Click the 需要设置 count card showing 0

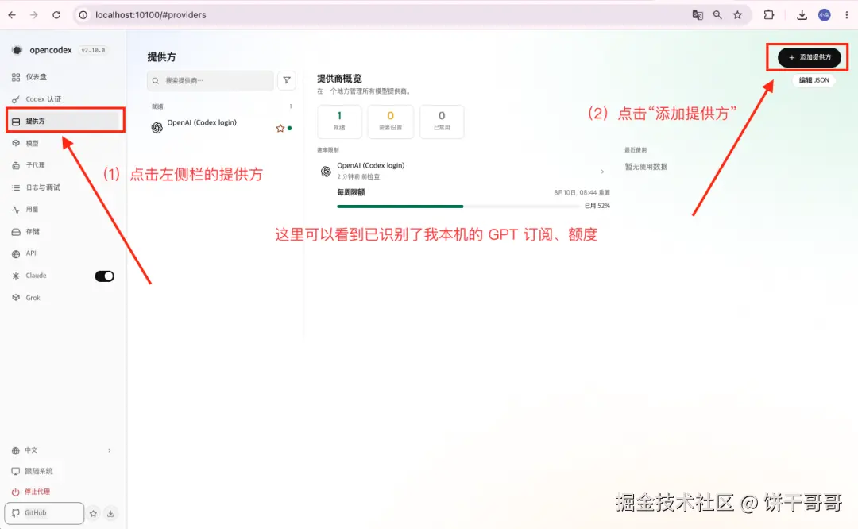click(x=391, y=122)
